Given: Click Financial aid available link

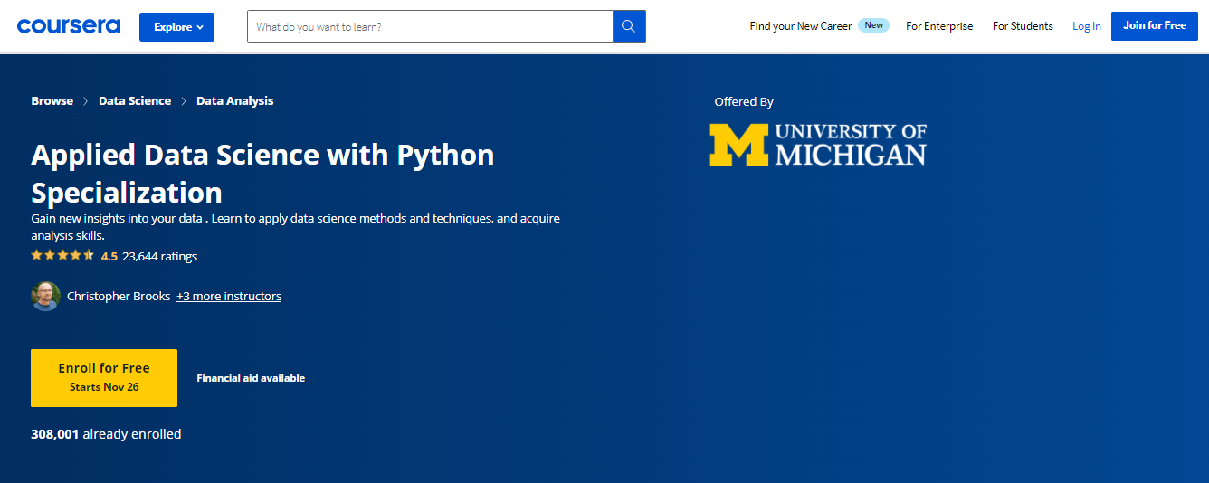Looking at the screenshot, I should 251,378.
